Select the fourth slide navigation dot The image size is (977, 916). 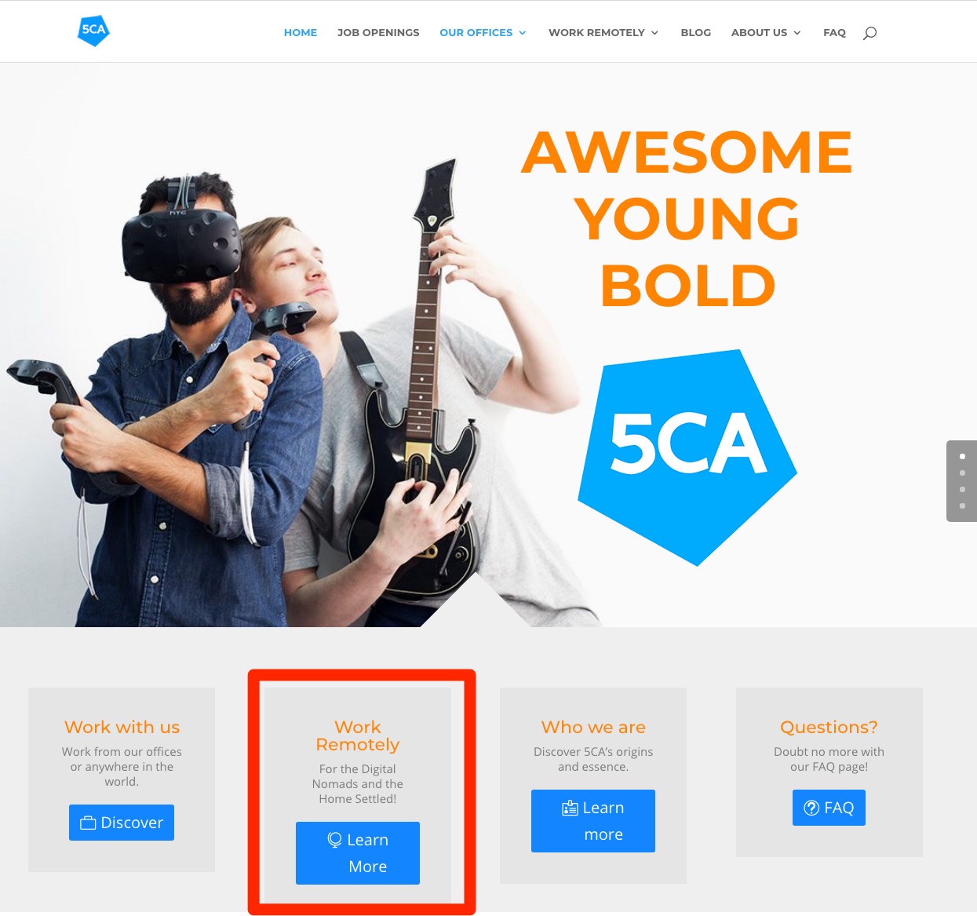(x=962, y=505)
